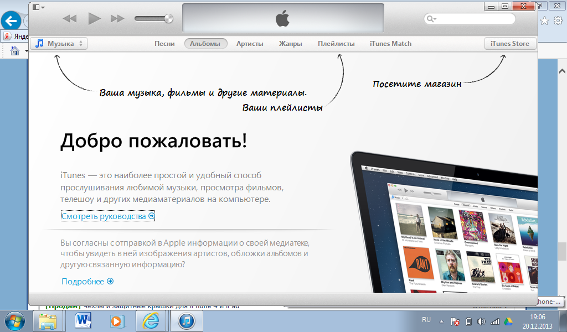Adjust the iTunes volume slider knob
Screen dimensions: 567x332
click(168, 18)
